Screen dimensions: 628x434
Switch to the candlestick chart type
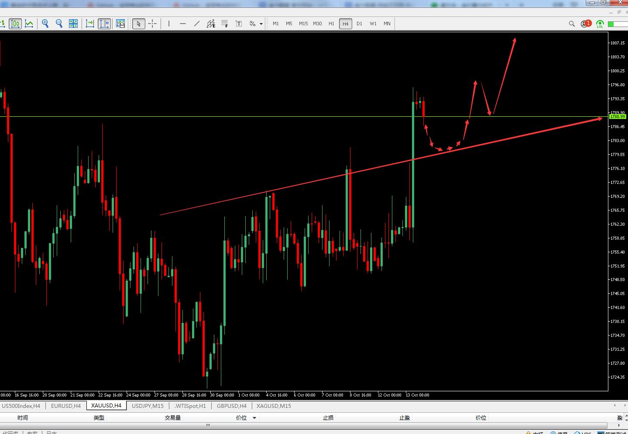pyautogui.click(x=15, y=24)
